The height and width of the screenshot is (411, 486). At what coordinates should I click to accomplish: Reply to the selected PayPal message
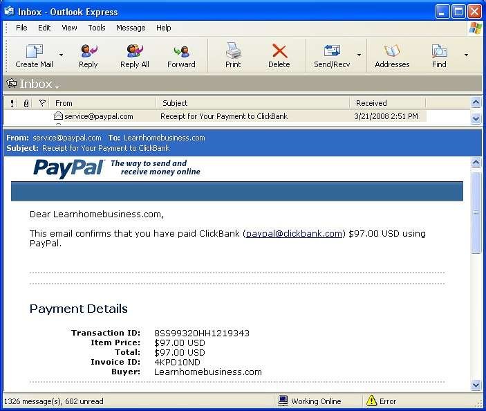pyautogui.click(x=88, y=56)
